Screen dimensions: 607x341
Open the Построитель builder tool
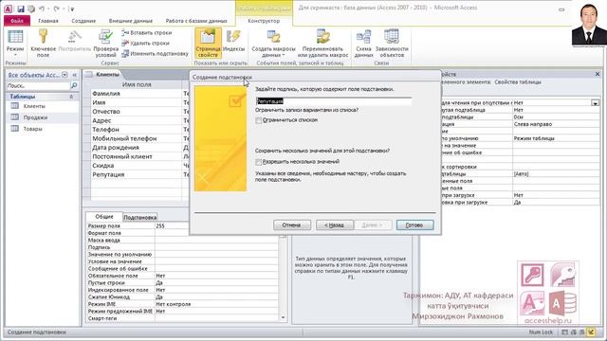click(74, 41)
